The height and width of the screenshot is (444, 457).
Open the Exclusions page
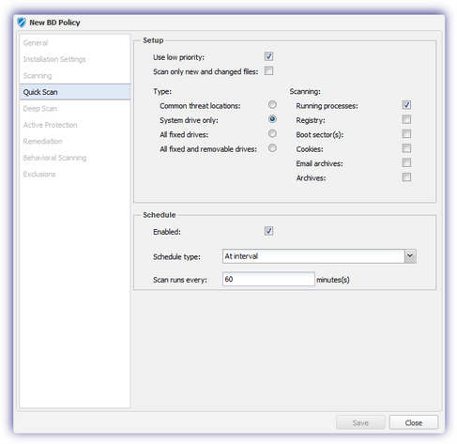pyautogui.click(x=75, y=174)
